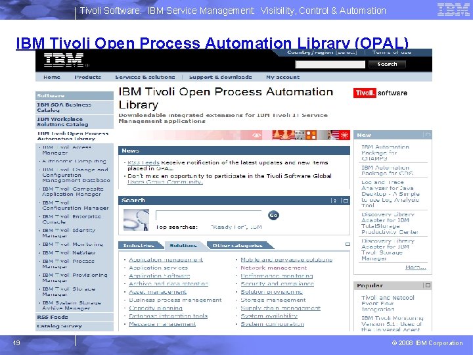
Task: Click the magnifying glass search thumbnail
Action: (x=136, y=220)
